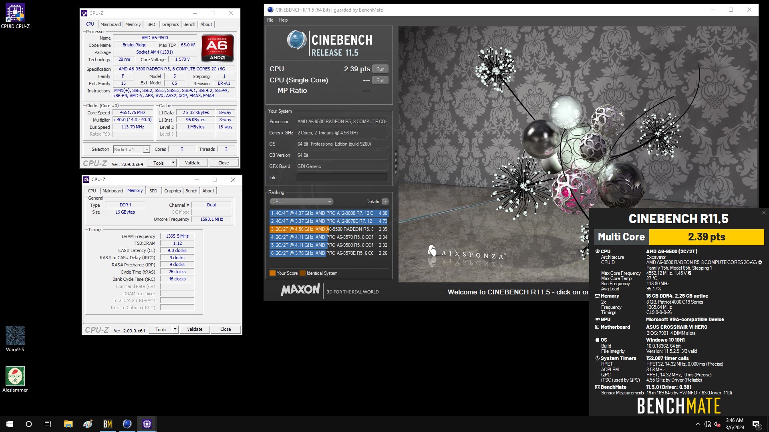Select ranking entry PRO A6-9500 R5 2.32
This screenshot has width=769, height=432.
click(329, 245)
